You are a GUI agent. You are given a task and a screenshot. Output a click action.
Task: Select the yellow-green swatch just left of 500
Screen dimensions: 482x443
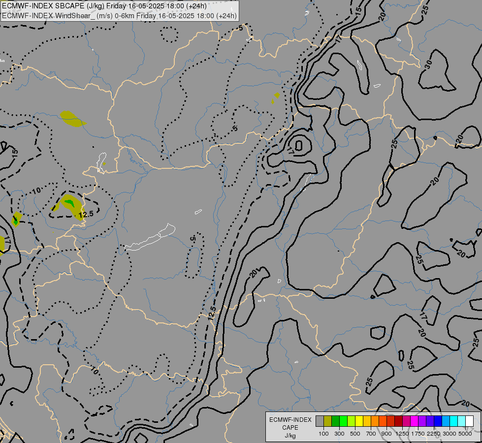coord(351,421)
